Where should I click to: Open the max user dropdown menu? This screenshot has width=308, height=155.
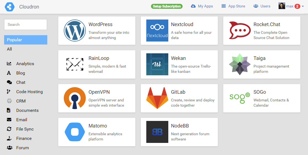click(291, 6)
